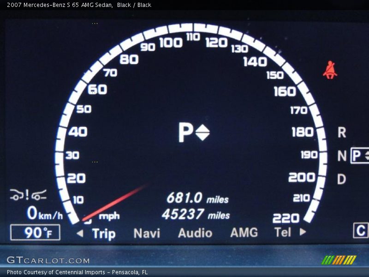Viewport: 369px width, 277px height.
Task: Click the 160 mark on the speedometer
Action: [x=285, y=91]
